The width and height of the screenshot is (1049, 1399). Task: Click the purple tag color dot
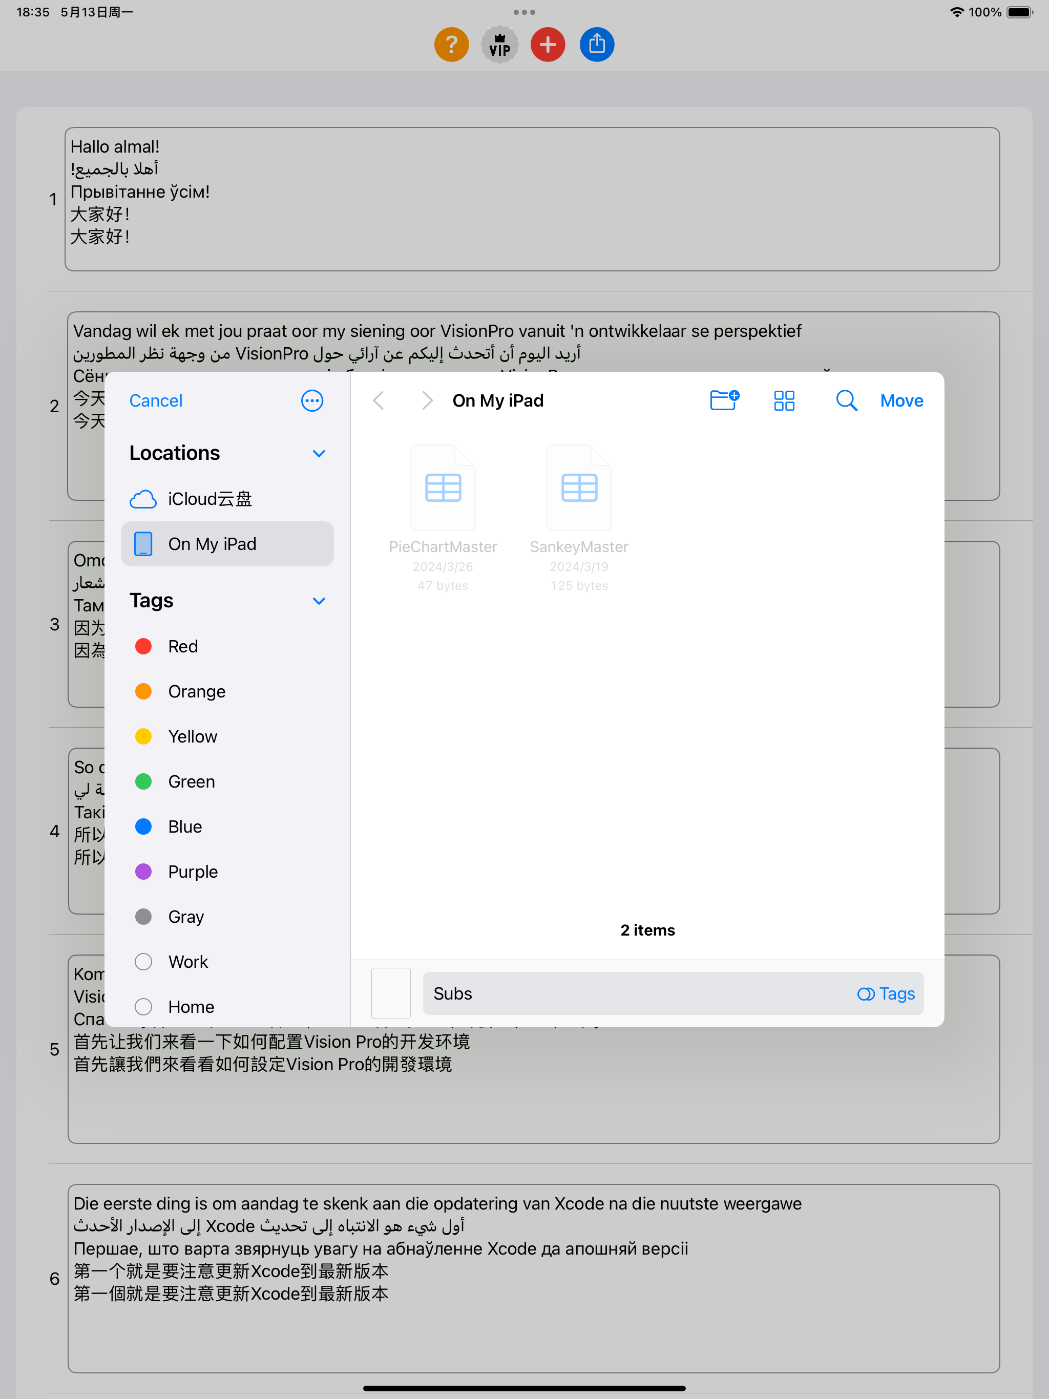(143, 872)
